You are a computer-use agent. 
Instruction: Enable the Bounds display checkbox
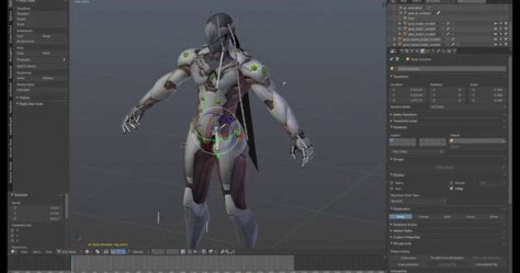[451, 183]
